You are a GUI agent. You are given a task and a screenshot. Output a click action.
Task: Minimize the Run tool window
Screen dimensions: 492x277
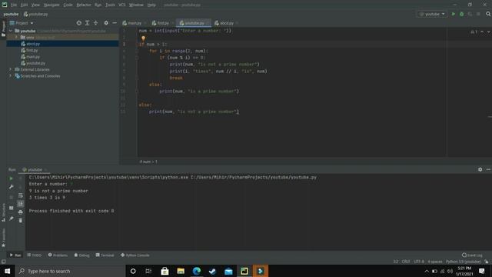[x=488, y=169]
